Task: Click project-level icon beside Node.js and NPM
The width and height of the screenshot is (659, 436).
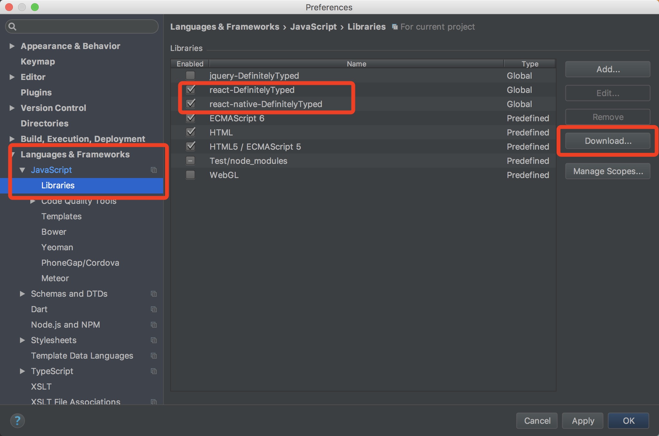Action: [154, 325]
